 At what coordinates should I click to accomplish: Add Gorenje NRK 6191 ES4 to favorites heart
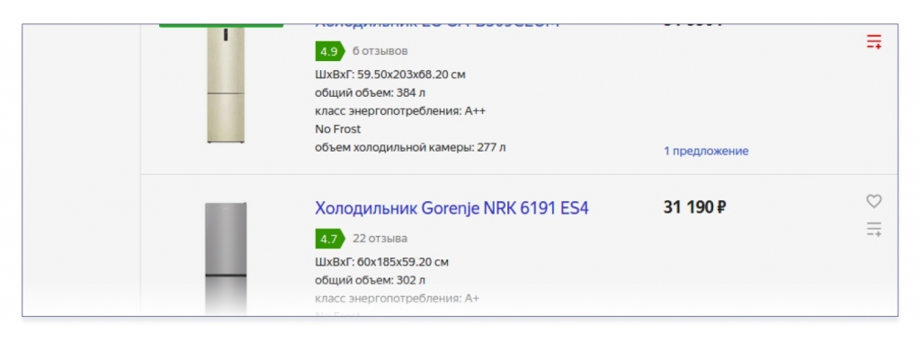(x=874, y=201)
